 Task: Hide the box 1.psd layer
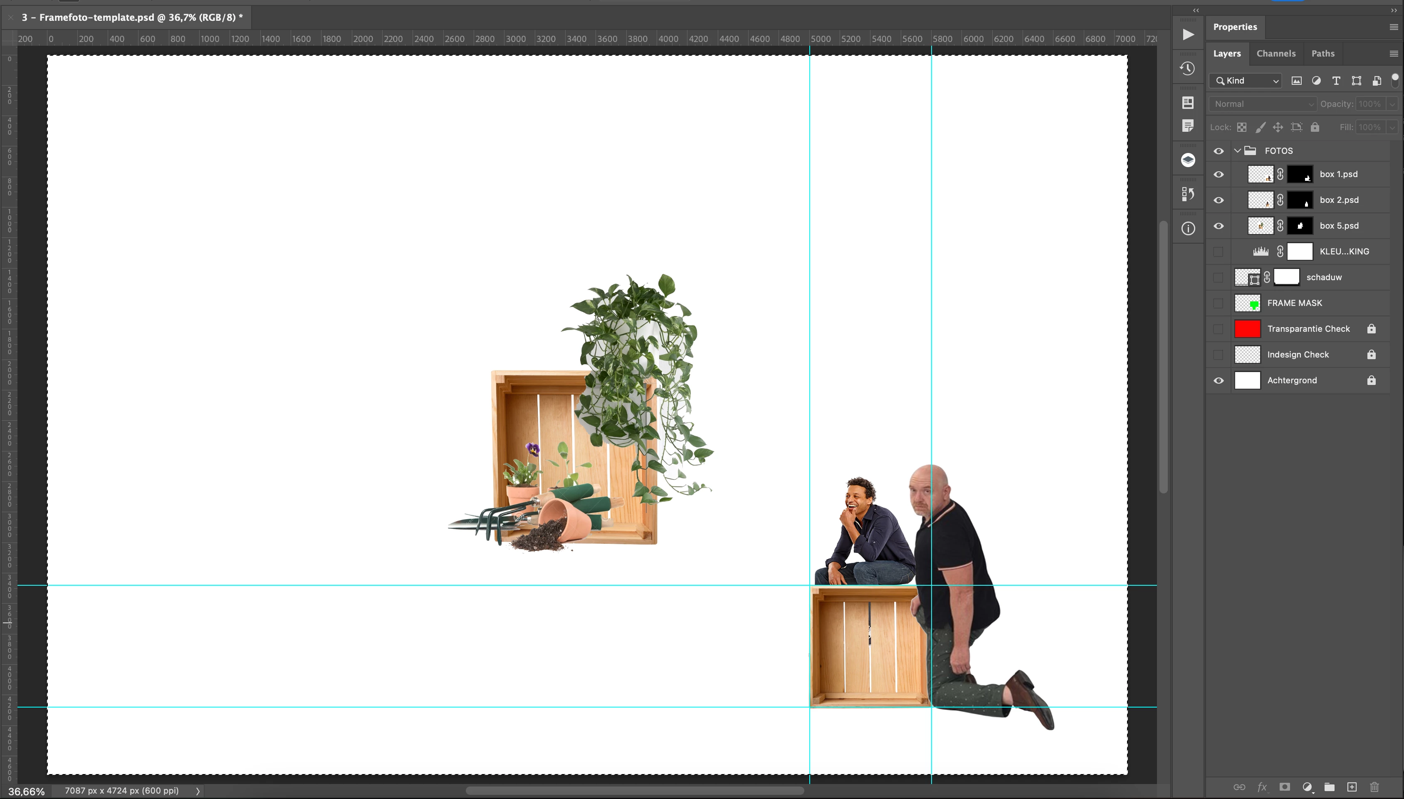click(1219, 175)
